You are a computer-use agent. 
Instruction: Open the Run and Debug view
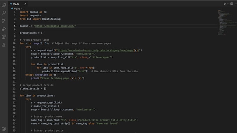pyautogui.click(x=4, y=28)
